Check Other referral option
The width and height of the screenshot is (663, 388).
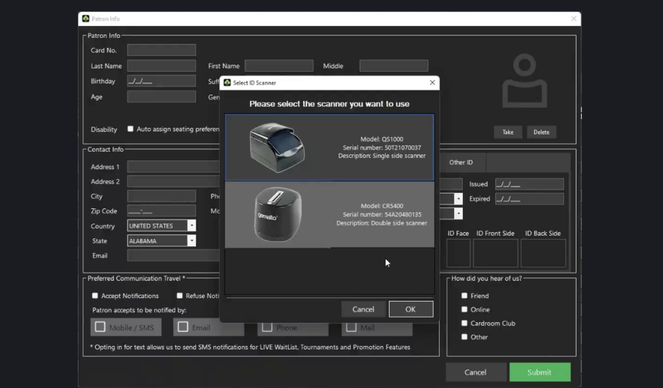tap(464, 337)
